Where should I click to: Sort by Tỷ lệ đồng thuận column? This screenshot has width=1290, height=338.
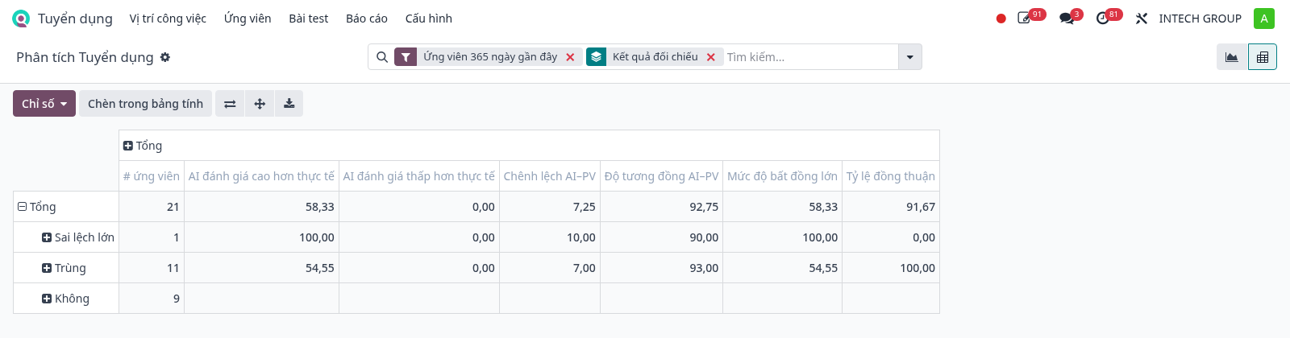click(x=891, y=176)
